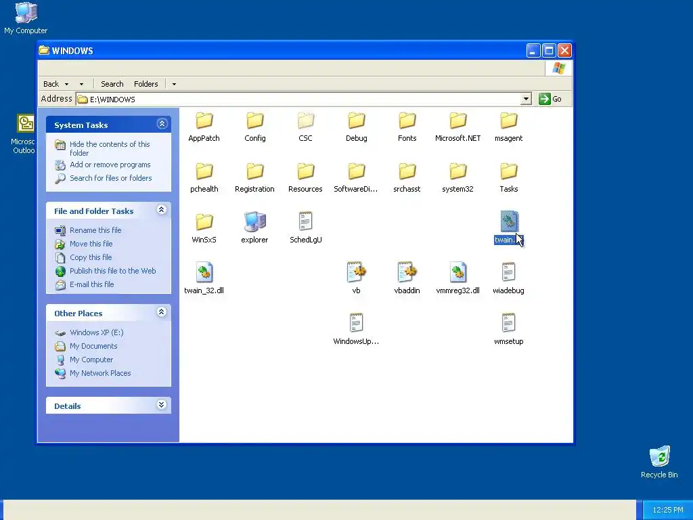Open My Network Places link

coord(100,373)
